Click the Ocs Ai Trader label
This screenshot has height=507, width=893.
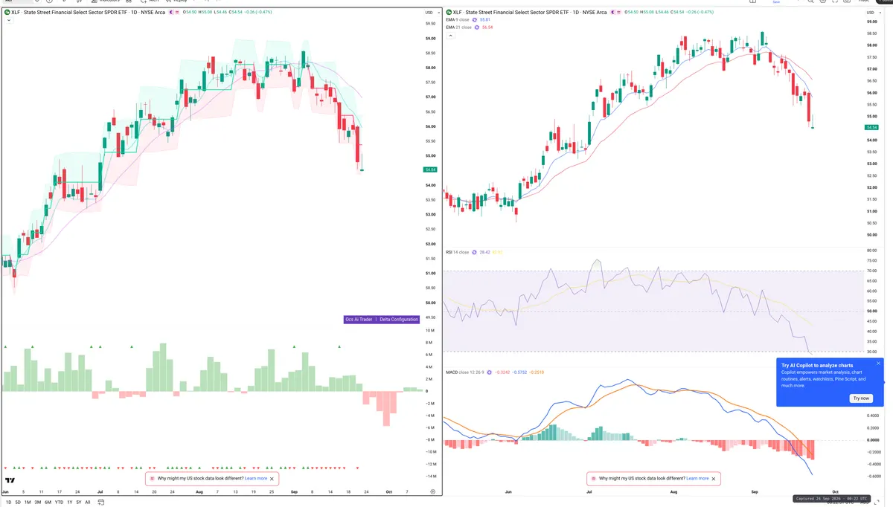pos(359,319)
